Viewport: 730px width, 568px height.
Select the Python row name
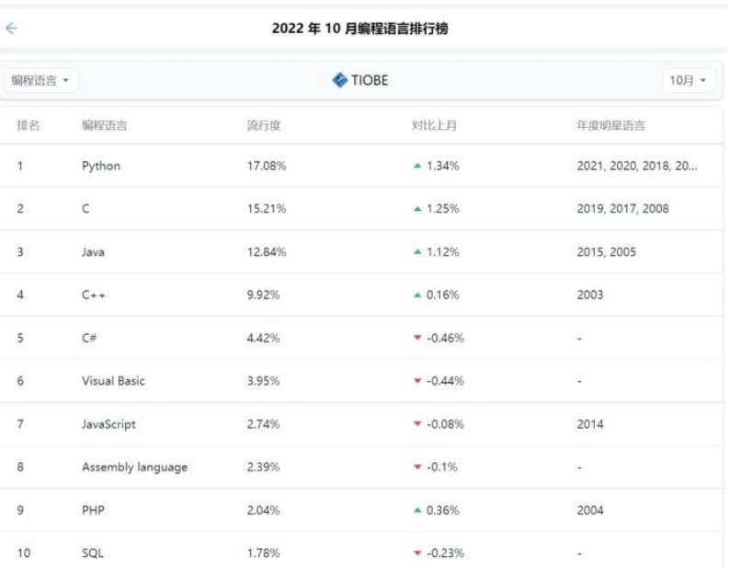[x=101, y=166]
